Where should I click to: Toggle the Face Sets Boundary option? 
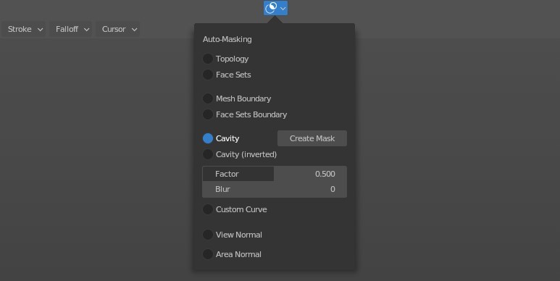[207, 114]
